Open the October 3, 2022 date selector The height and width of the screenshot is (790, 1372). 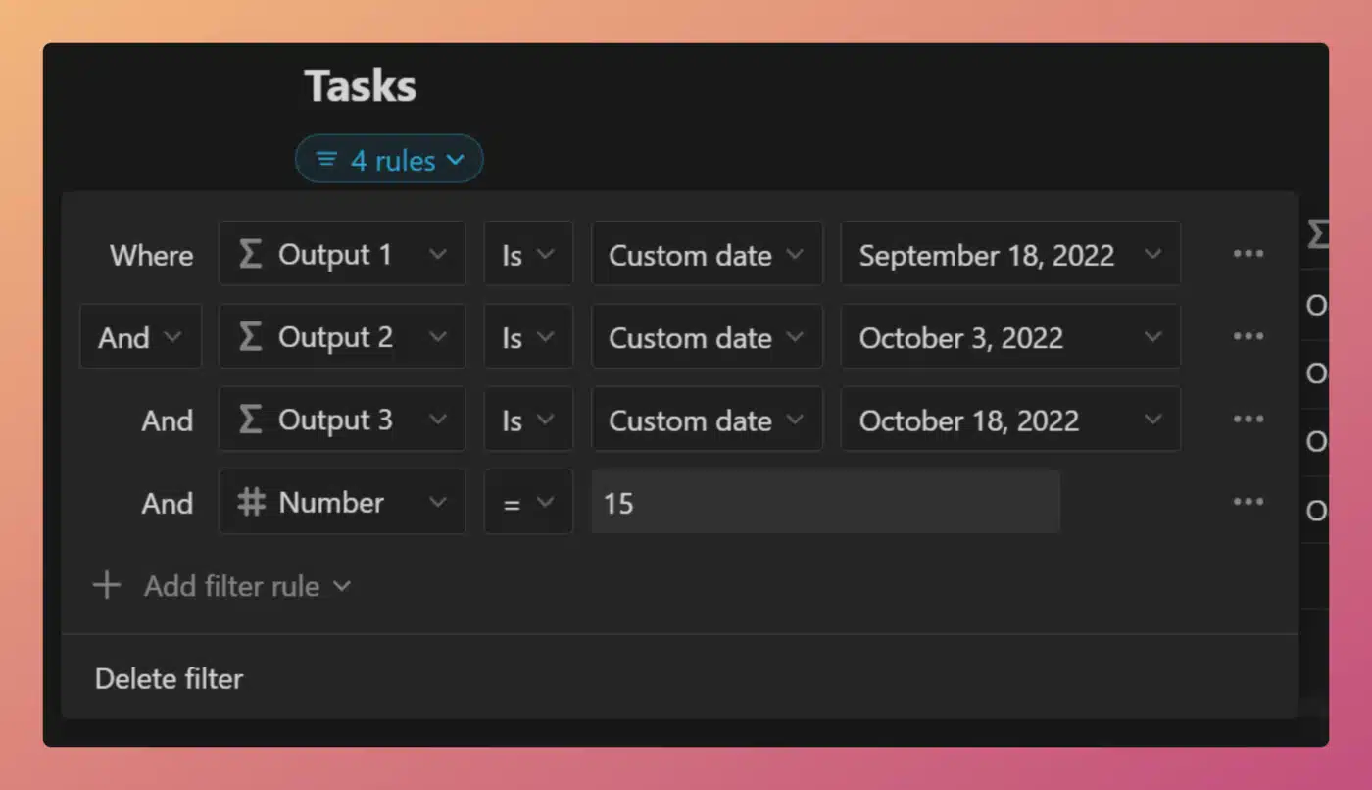1010,336
